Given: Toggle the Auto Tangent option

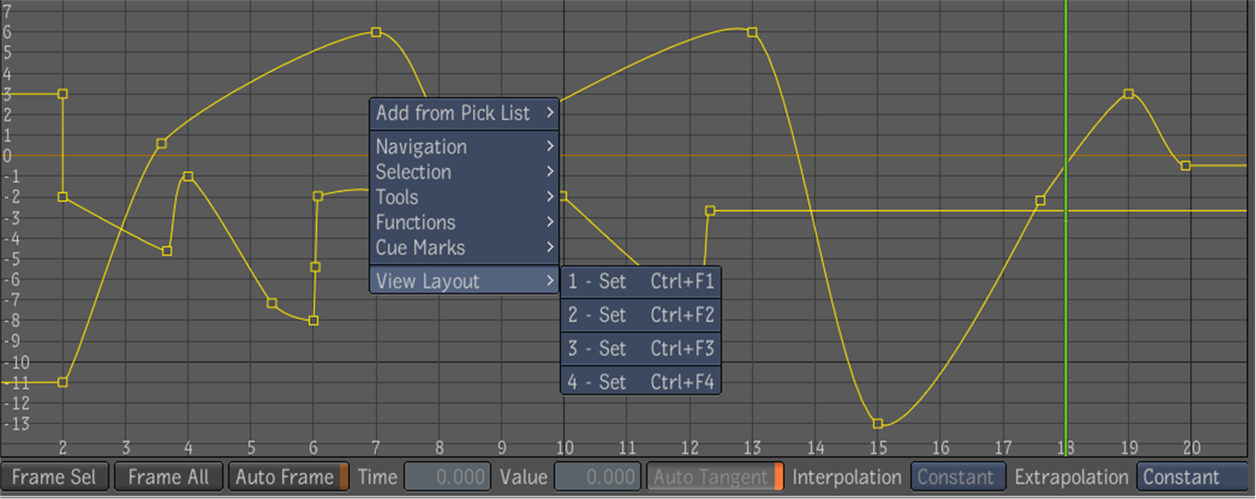Looking at the screenshot, I should click(714, 477).
